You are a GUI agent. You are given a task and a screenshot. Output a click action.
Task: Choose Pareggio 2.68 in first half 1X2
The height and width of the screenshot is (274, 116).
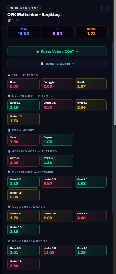57,84
